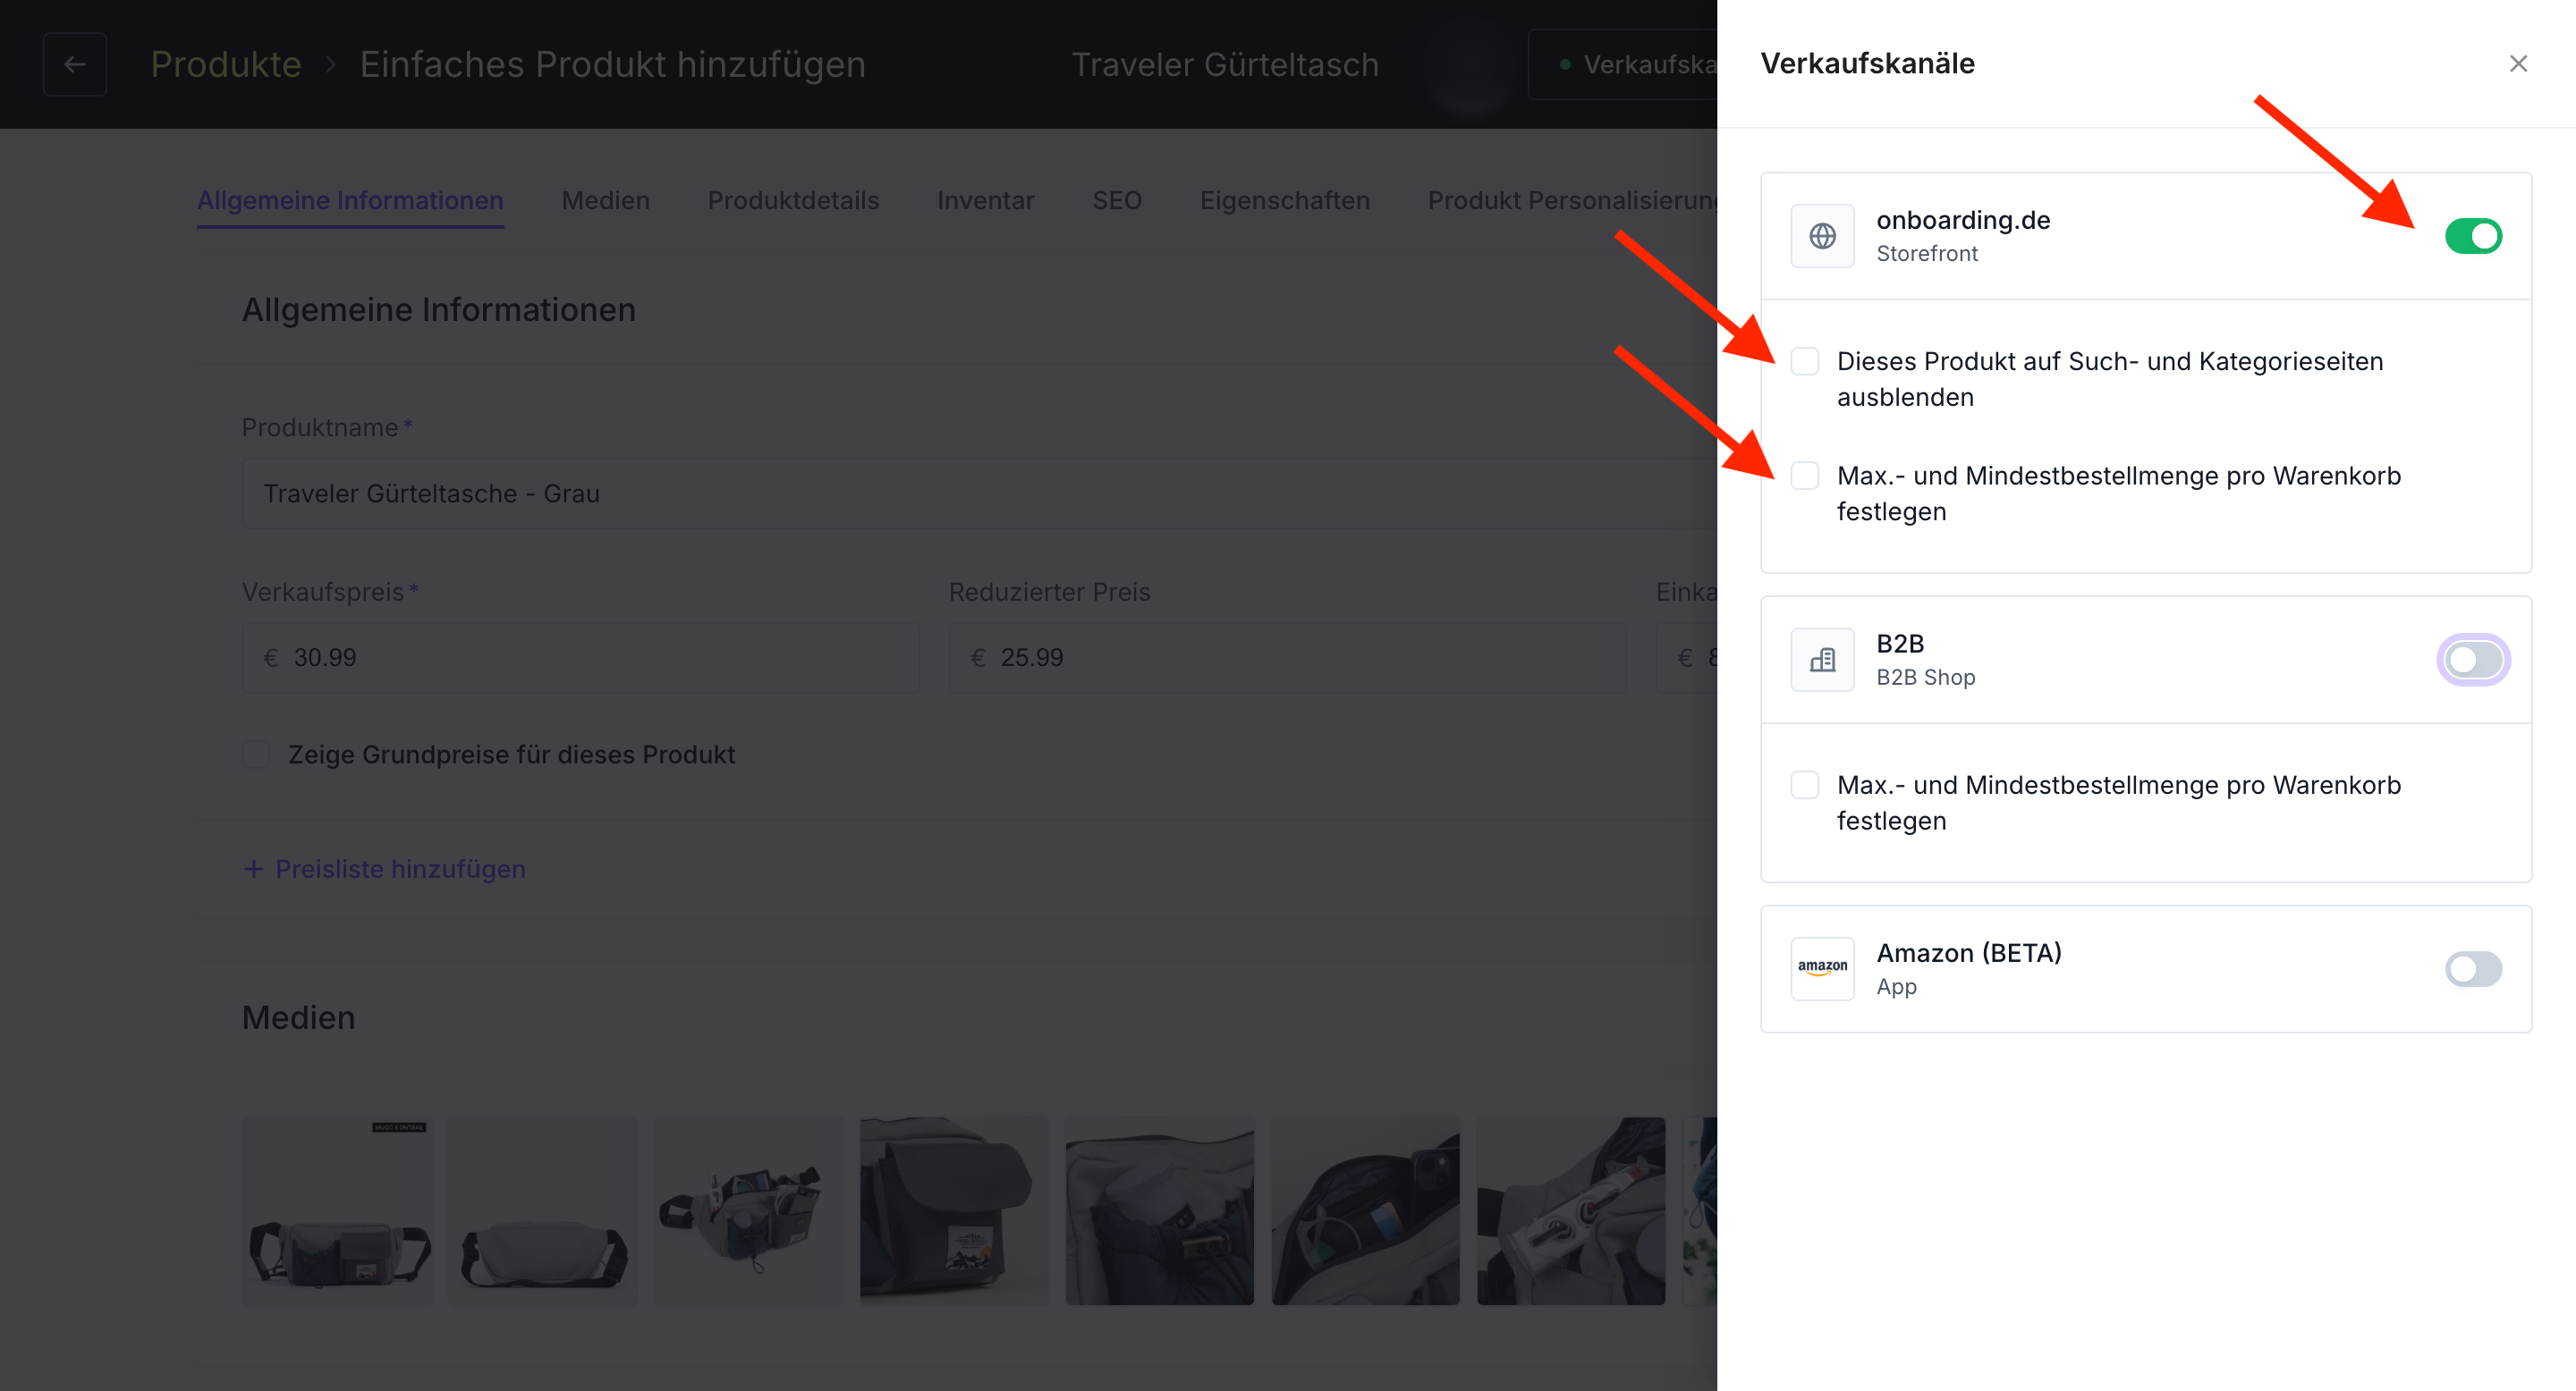Click the Verkaufskanäle header button
Image resolution: width=2576 pixels, height=1391 pixels.
[1623, 64]
